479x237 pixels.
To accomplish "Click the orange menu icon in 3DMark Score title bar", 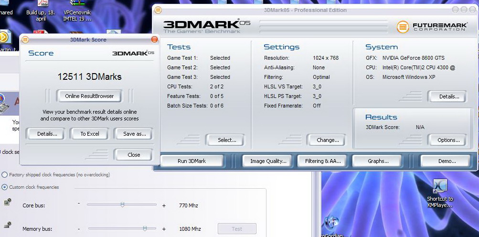I will (25, 40).
